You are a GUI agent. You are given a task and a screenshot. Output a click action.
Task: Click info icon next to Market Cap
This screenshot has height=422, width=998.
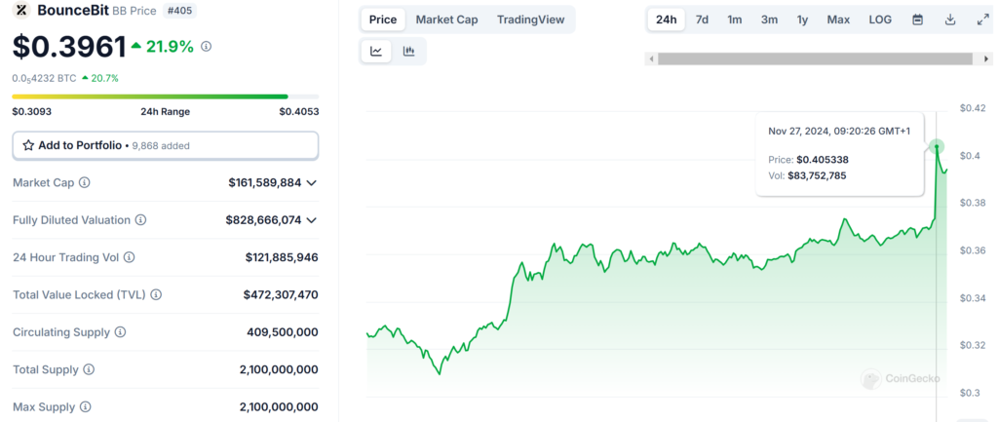click(x=85, y=183)
